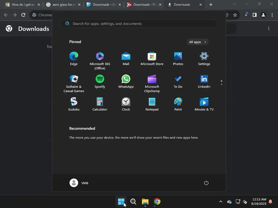Close the 'aero glass for w' tab
The image size is (278, 208).
pyautogui.click(x=79, y=5)
